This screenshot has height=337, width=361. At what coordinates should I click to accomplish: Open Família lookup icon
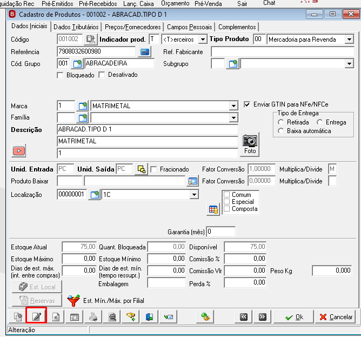tap(83, 118)
